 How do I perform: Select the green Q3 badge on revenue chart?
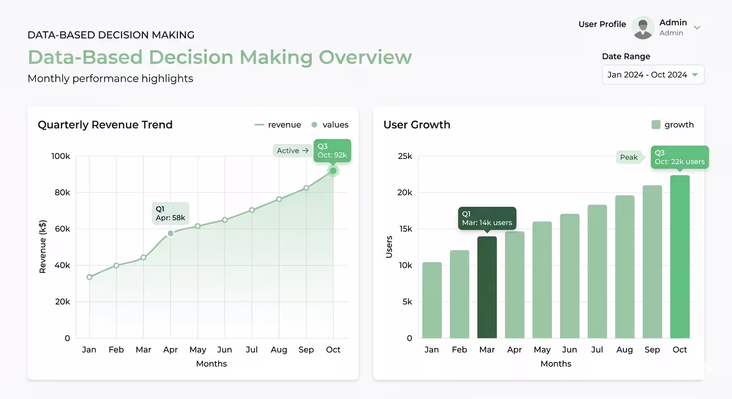pos(332,150)
